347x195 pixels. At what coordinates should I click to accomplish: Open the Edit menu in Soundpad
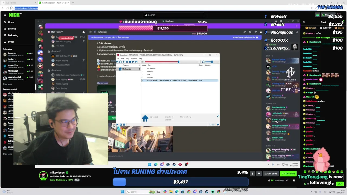pos(123,58)
